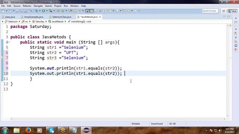Viewport: 239px width, 134px height.
Task: Click the Search flashlight toolbar icon
Action: pyautogui.click(x=80, y=11)
